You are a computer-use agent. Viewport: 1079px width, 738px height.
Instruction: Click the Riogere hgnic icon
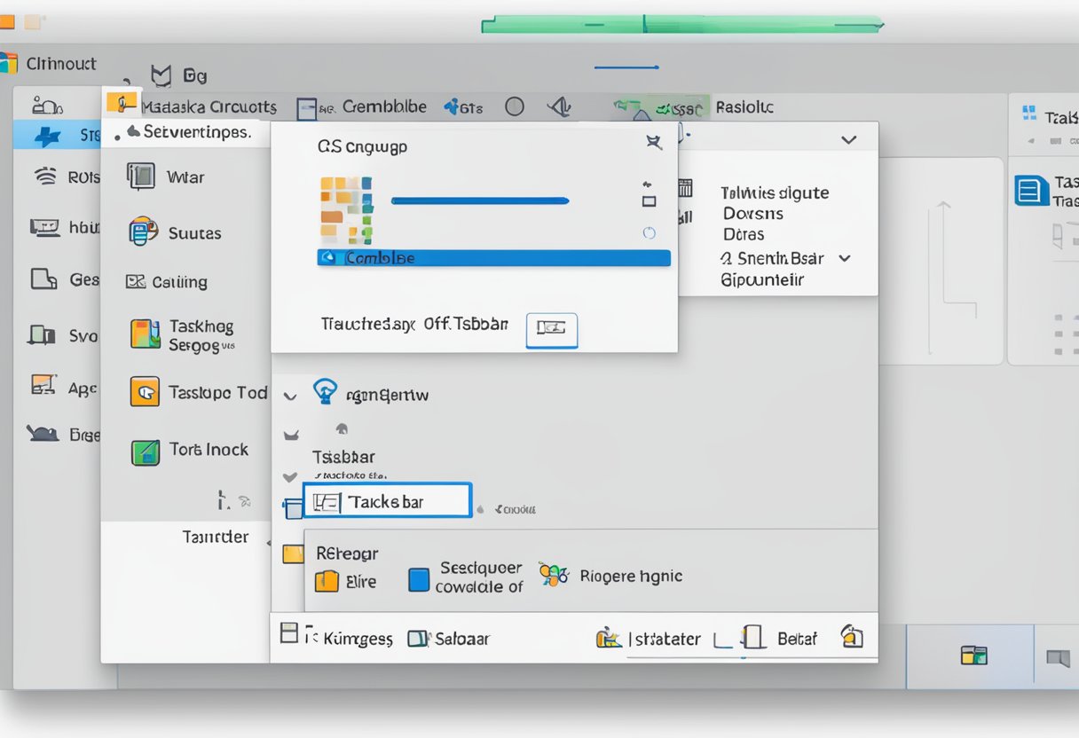tap(555, 575)
